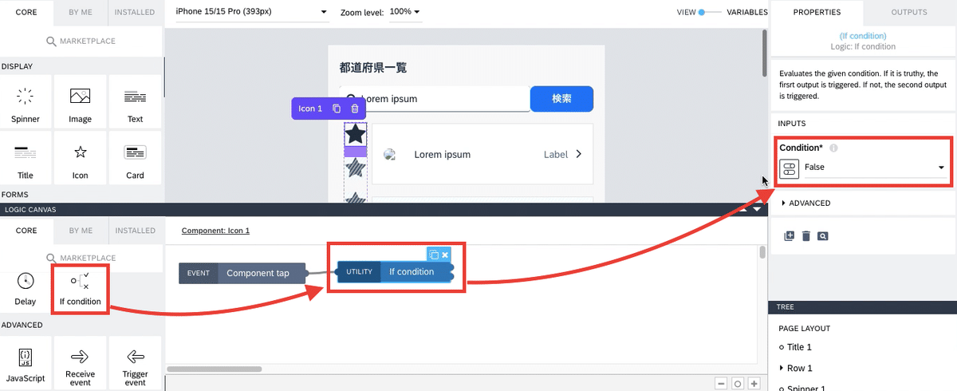Switch to the Outputs tab
957x391 pixels.
[x=909, y=12]
